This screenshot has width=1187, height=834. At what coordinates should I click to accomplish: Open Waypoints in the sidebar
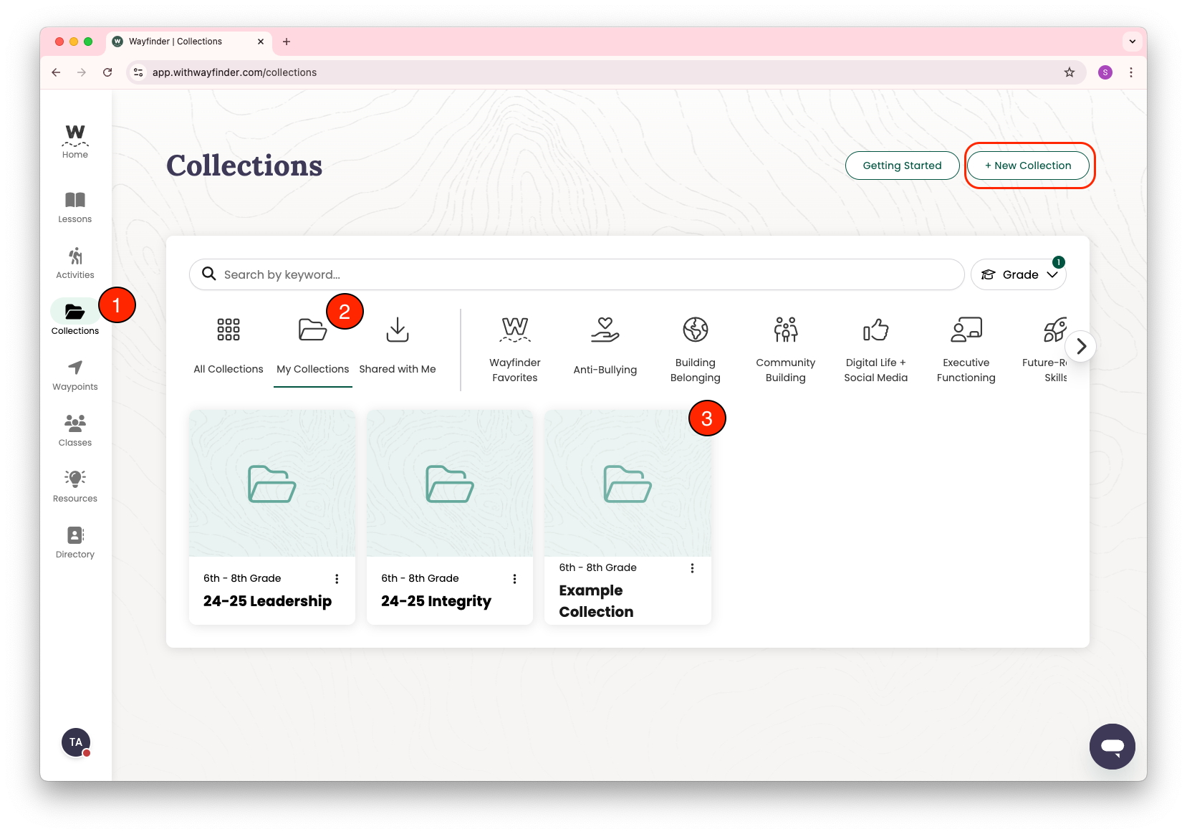75,375
